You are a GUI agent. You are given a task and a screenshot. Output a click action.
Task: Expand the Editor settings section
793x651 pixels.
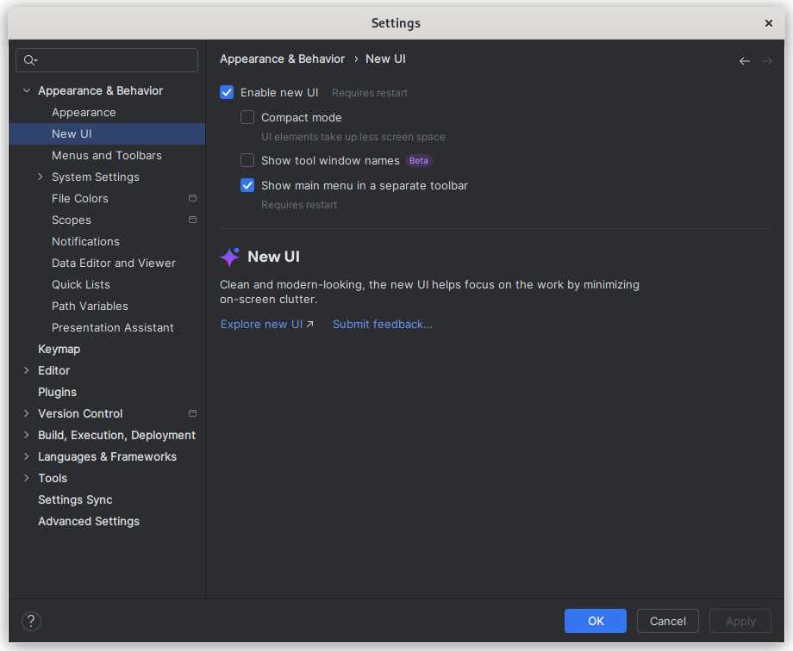[x=27, y=370]
